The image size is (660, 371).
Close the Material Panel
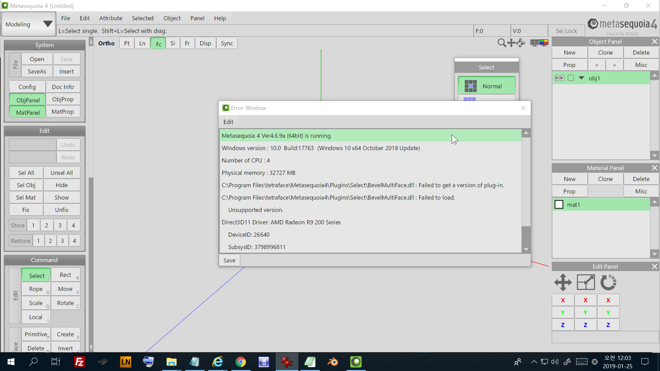pos(654,168)
